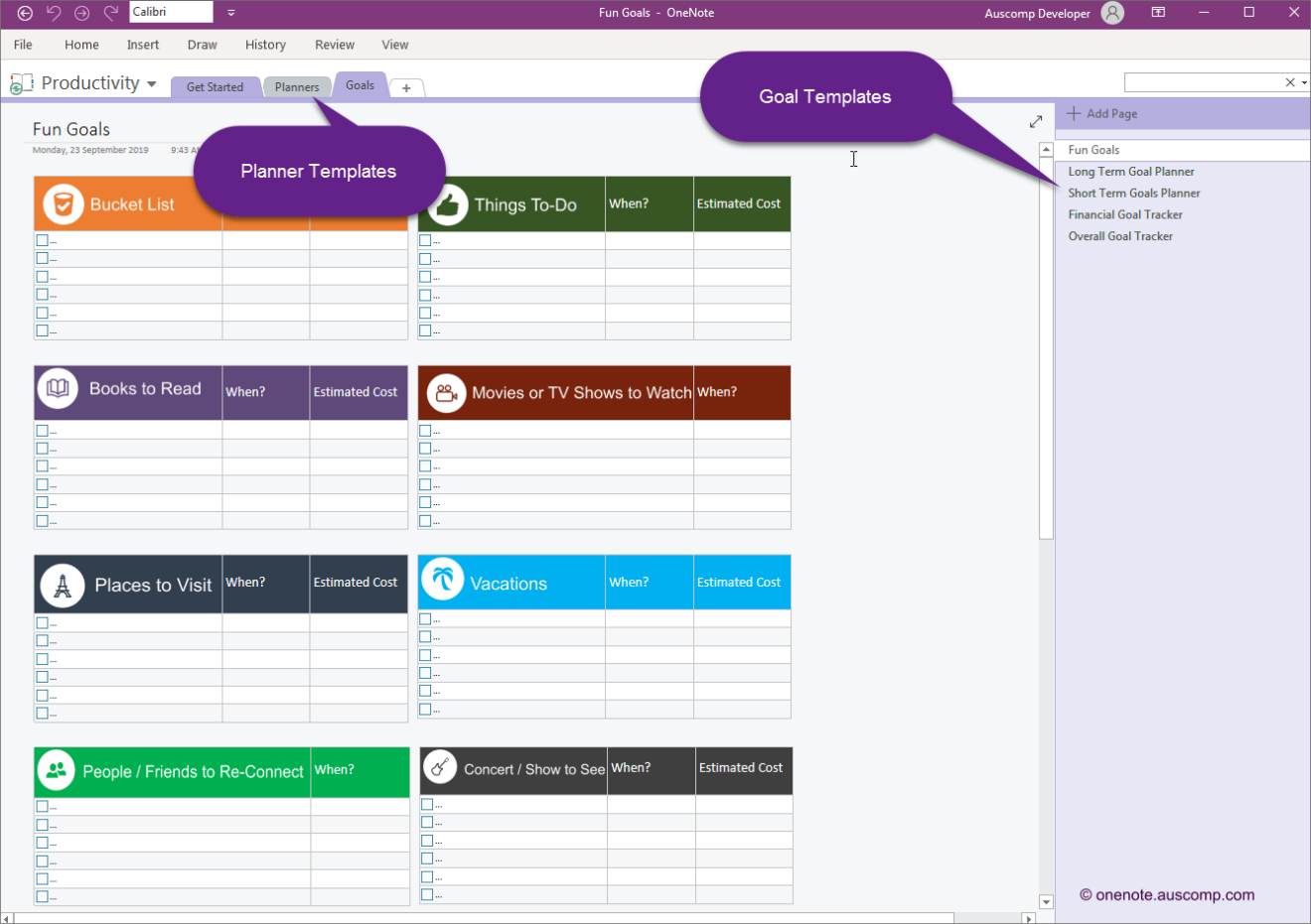The height and width of the screenshot is (924, 1311).
Task: Open the Draw menu
Action: (x=202, y=45)
